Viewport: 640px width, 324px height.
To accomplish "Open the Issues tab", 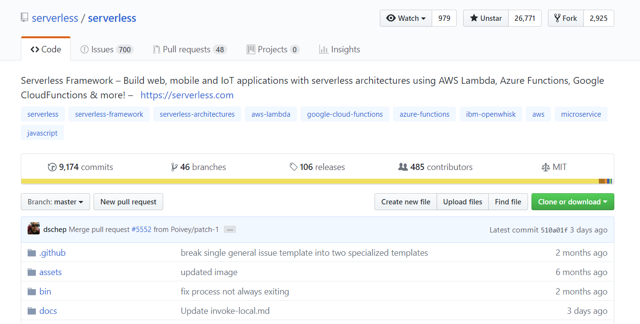I will pyautogui.click(x=107, y=49).
